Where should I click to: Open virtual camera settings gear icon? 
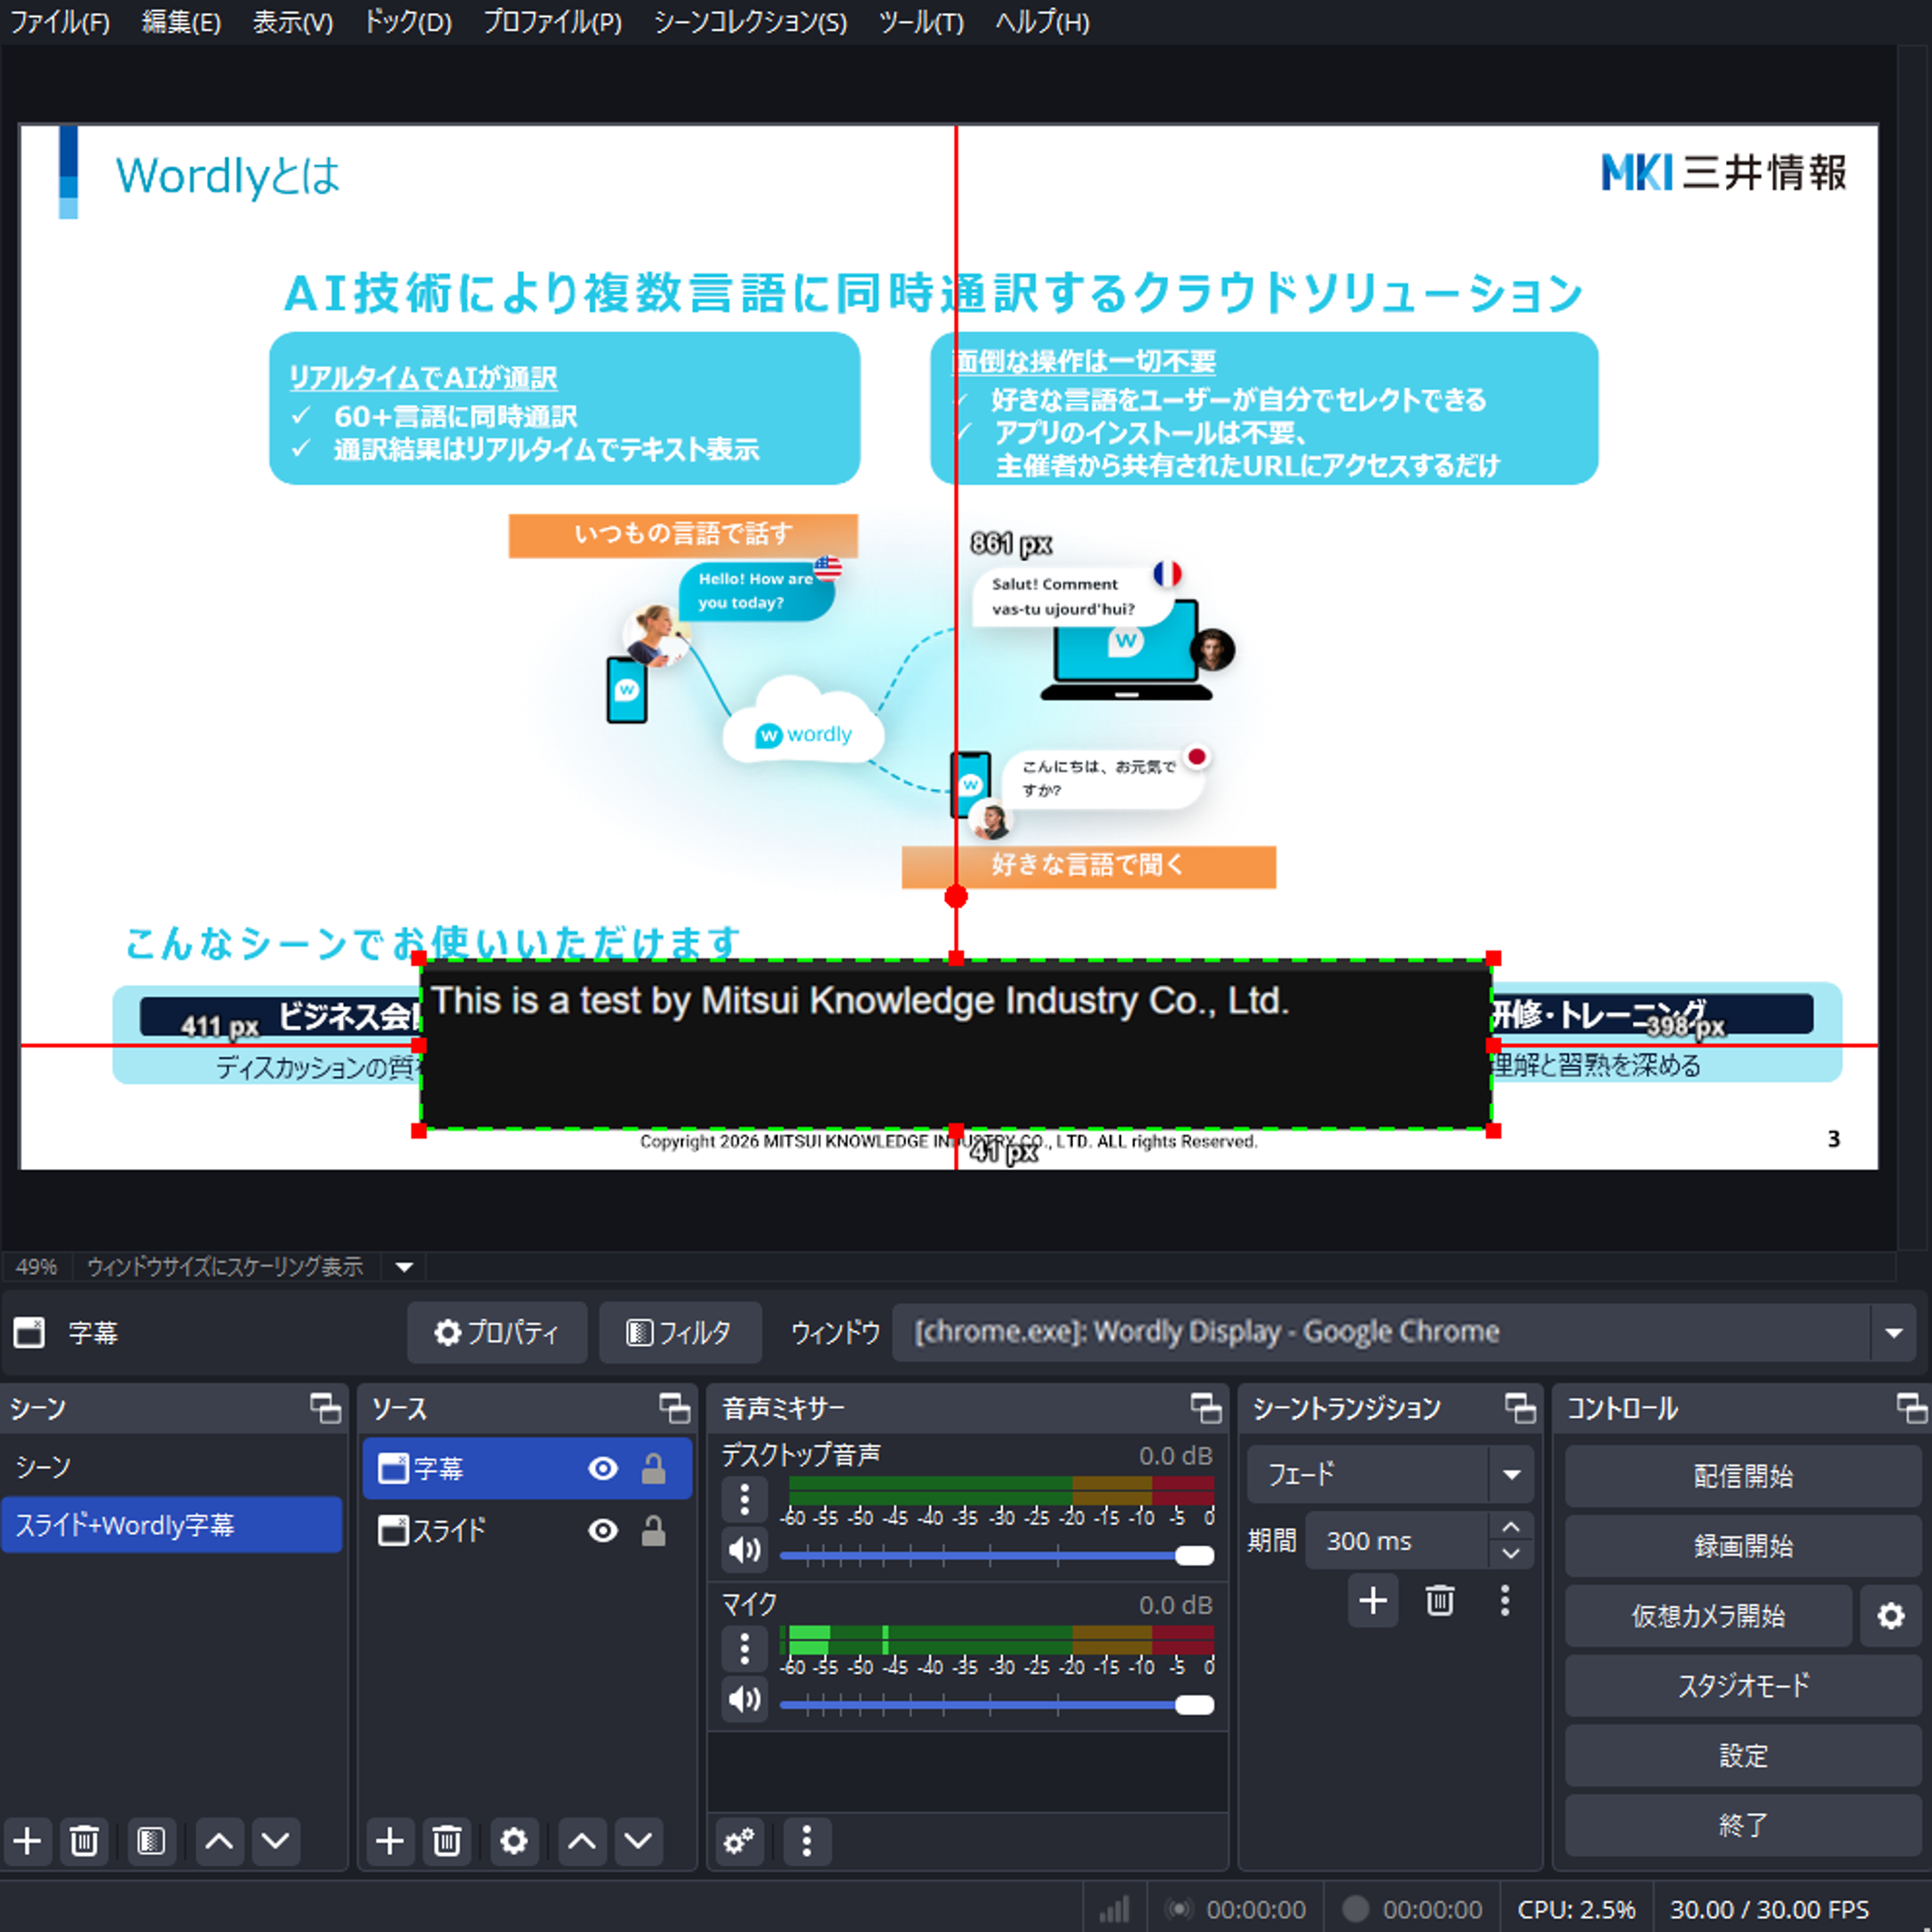[x=1890, y=1616]
